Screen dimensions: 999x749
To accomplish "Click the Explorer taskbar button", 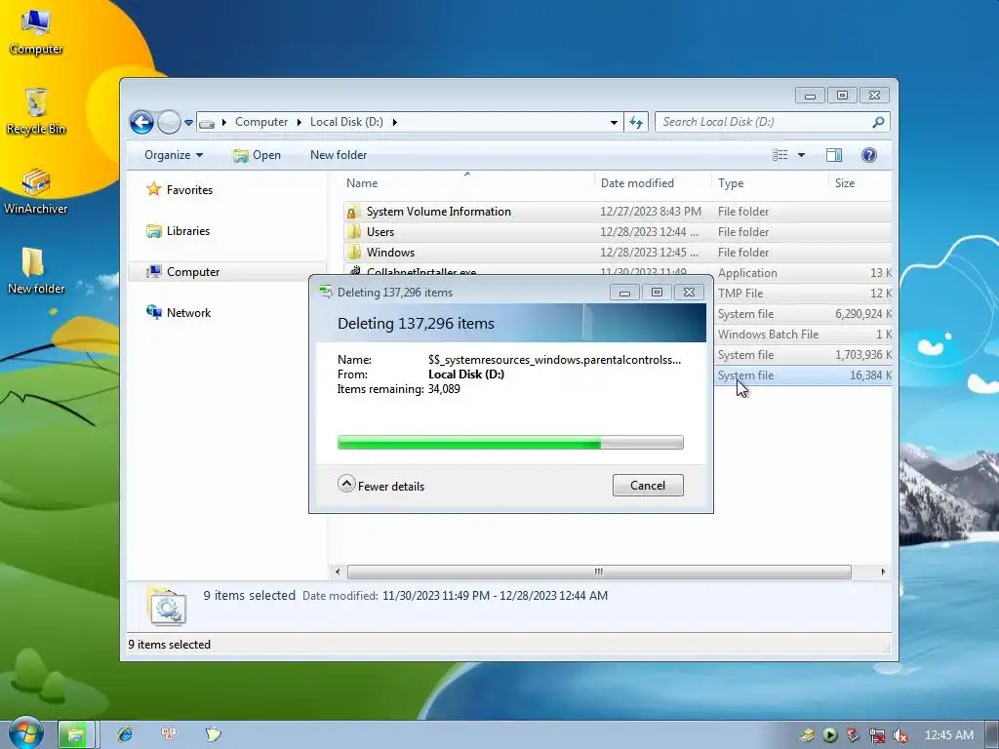I will pos(76,734).
